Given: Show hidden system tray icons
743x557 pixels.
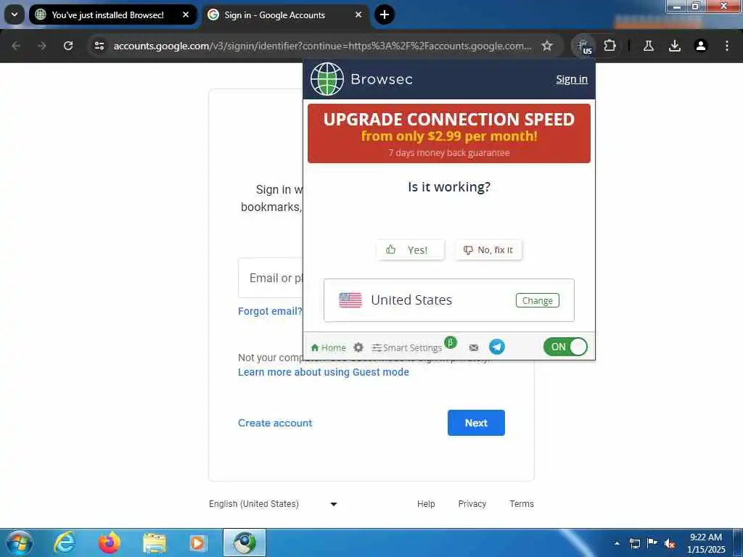Looking at the screenshot, I should click(617, 543).
